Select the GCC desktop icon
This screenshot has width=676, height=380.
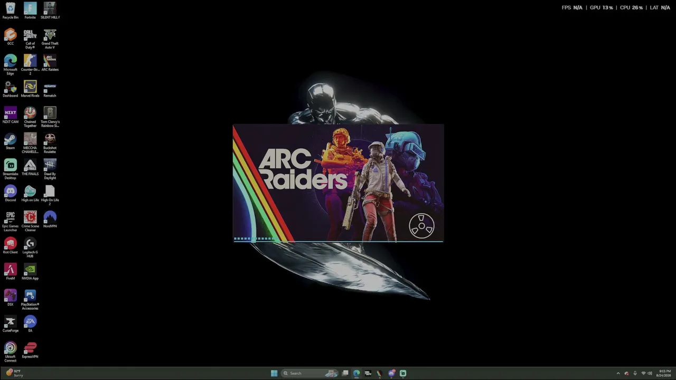click(10, 37)
